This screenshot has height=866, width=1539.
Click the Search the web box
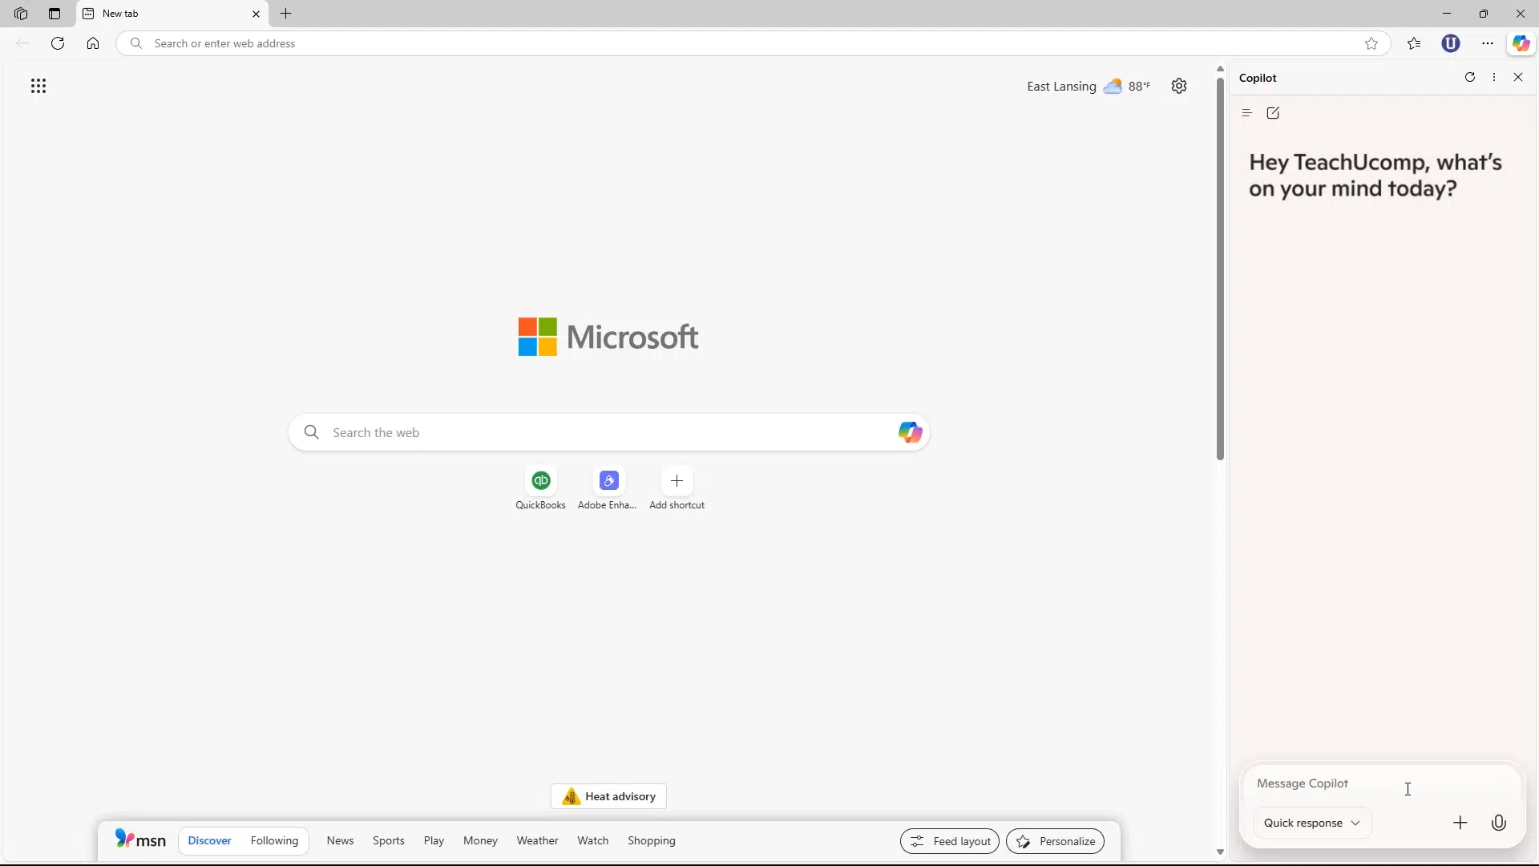609,433
